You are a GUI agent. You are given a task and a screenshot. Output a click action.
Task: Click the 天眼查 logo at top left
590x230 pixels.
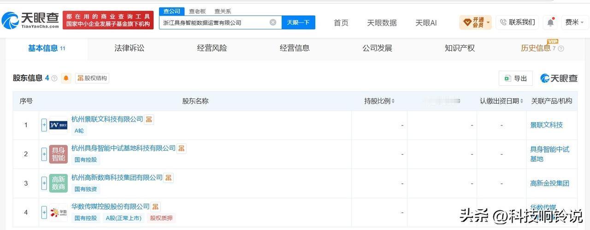[x=30, y=20]
